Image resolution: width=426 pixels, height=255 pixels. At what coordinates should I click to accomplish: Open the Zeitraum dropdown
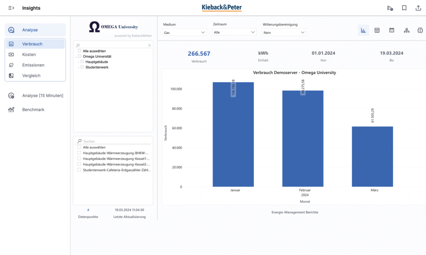[x=234, y=32]
